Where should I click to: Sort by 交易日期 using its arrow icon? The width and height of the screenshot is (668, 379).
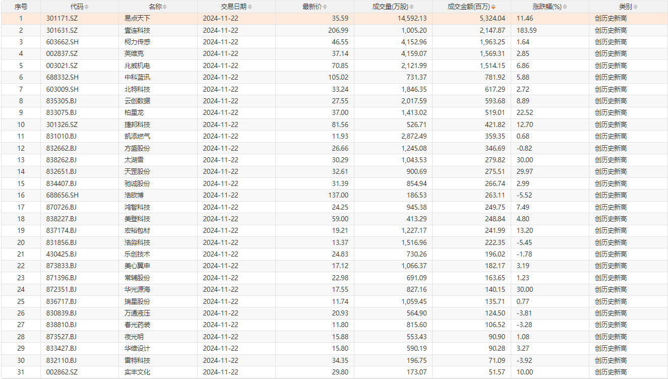[x=250, y=7]
